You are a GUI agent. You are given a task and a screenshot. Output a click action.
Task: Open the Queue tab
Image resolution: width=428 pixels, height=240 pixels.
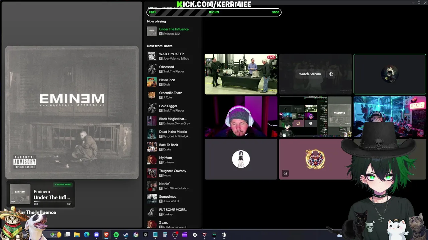coord(152,8)
